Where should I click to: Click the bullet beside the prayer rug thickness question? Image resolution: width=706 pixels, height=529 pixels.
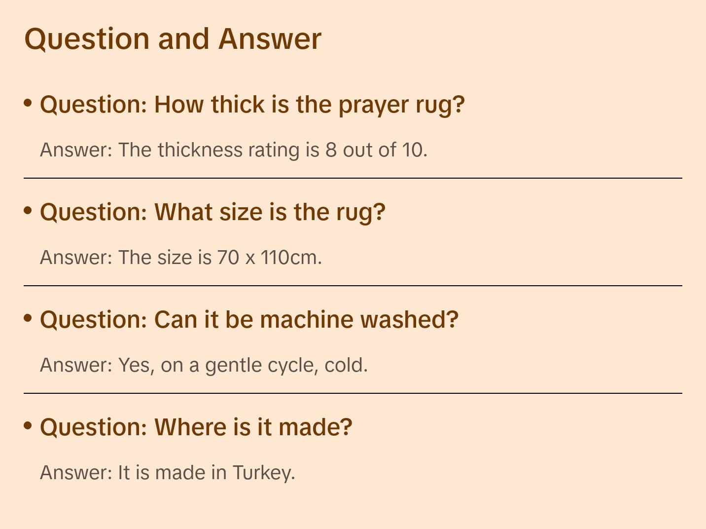[x=28, y=103]
